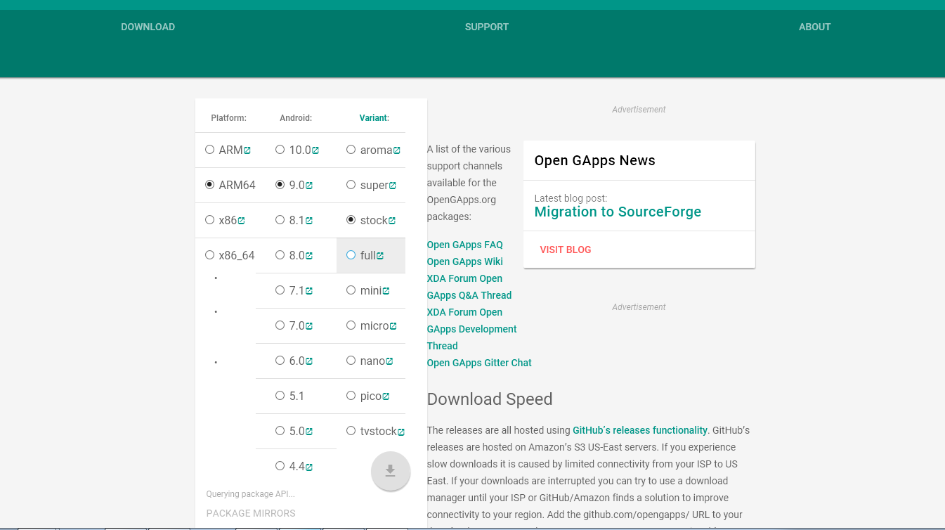Click the round download arrow button
The image size is (945, 530).
pyautogui.click(x=391, y=471)
